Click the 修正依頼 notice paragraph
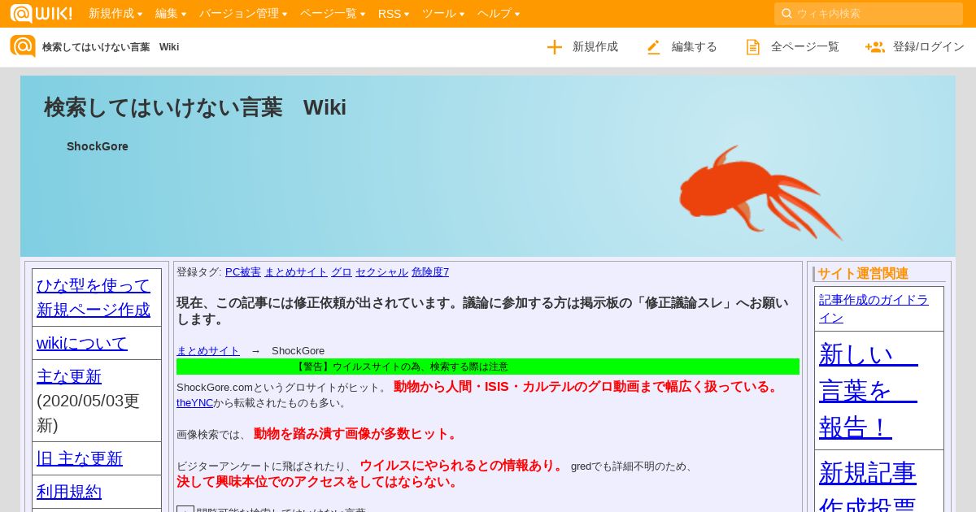The height and width of the screenshot is (512, 976). coord(484,311)
